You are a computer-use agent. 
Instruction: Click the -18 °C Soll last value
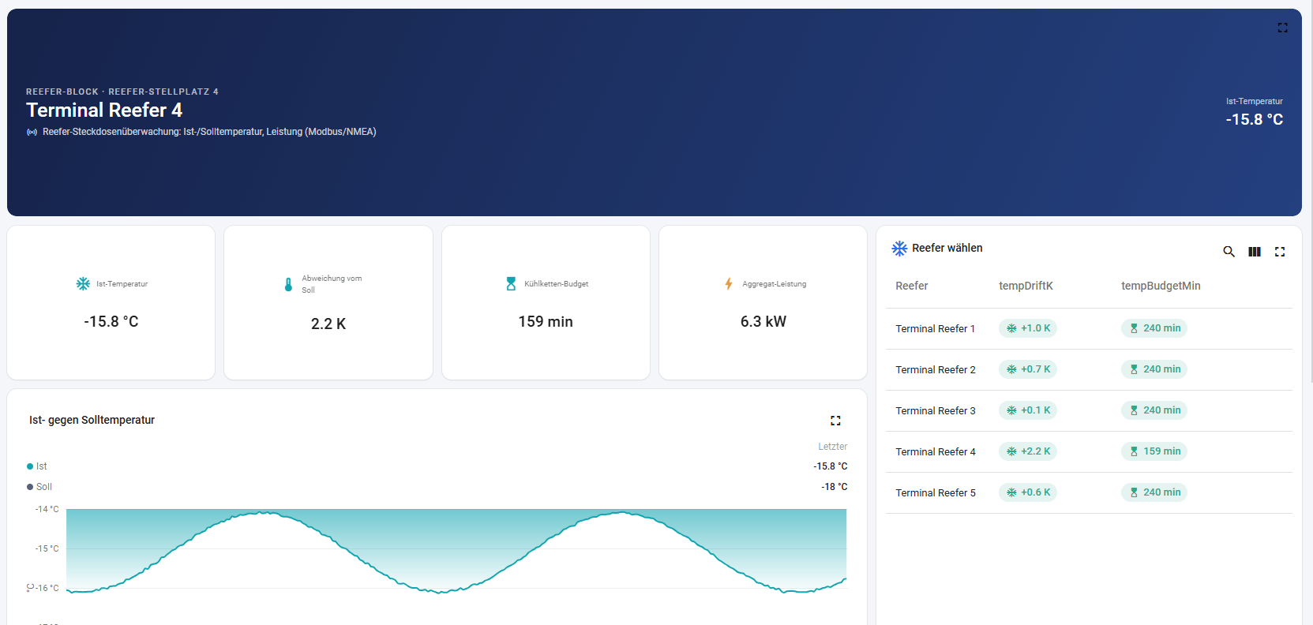834,487
